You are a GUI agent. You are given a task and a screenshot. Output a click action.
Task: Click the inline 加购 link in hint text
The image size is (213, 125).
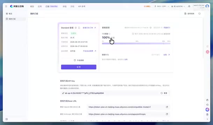point(126,59)
